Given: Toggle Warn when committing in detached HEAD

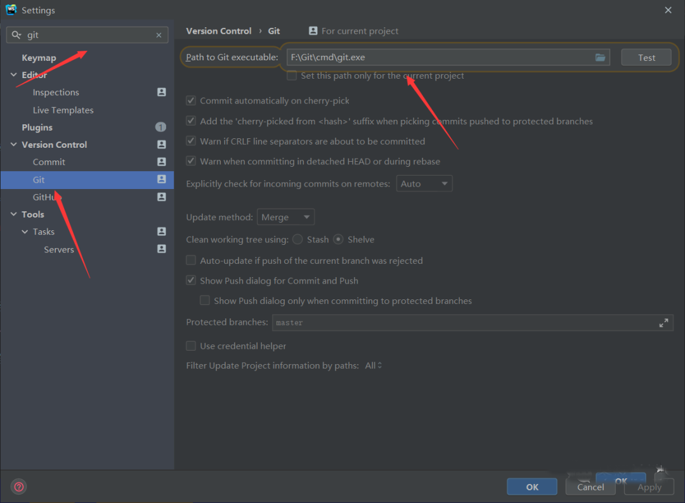Looking at the screenshot, I should tap(191, 161).
